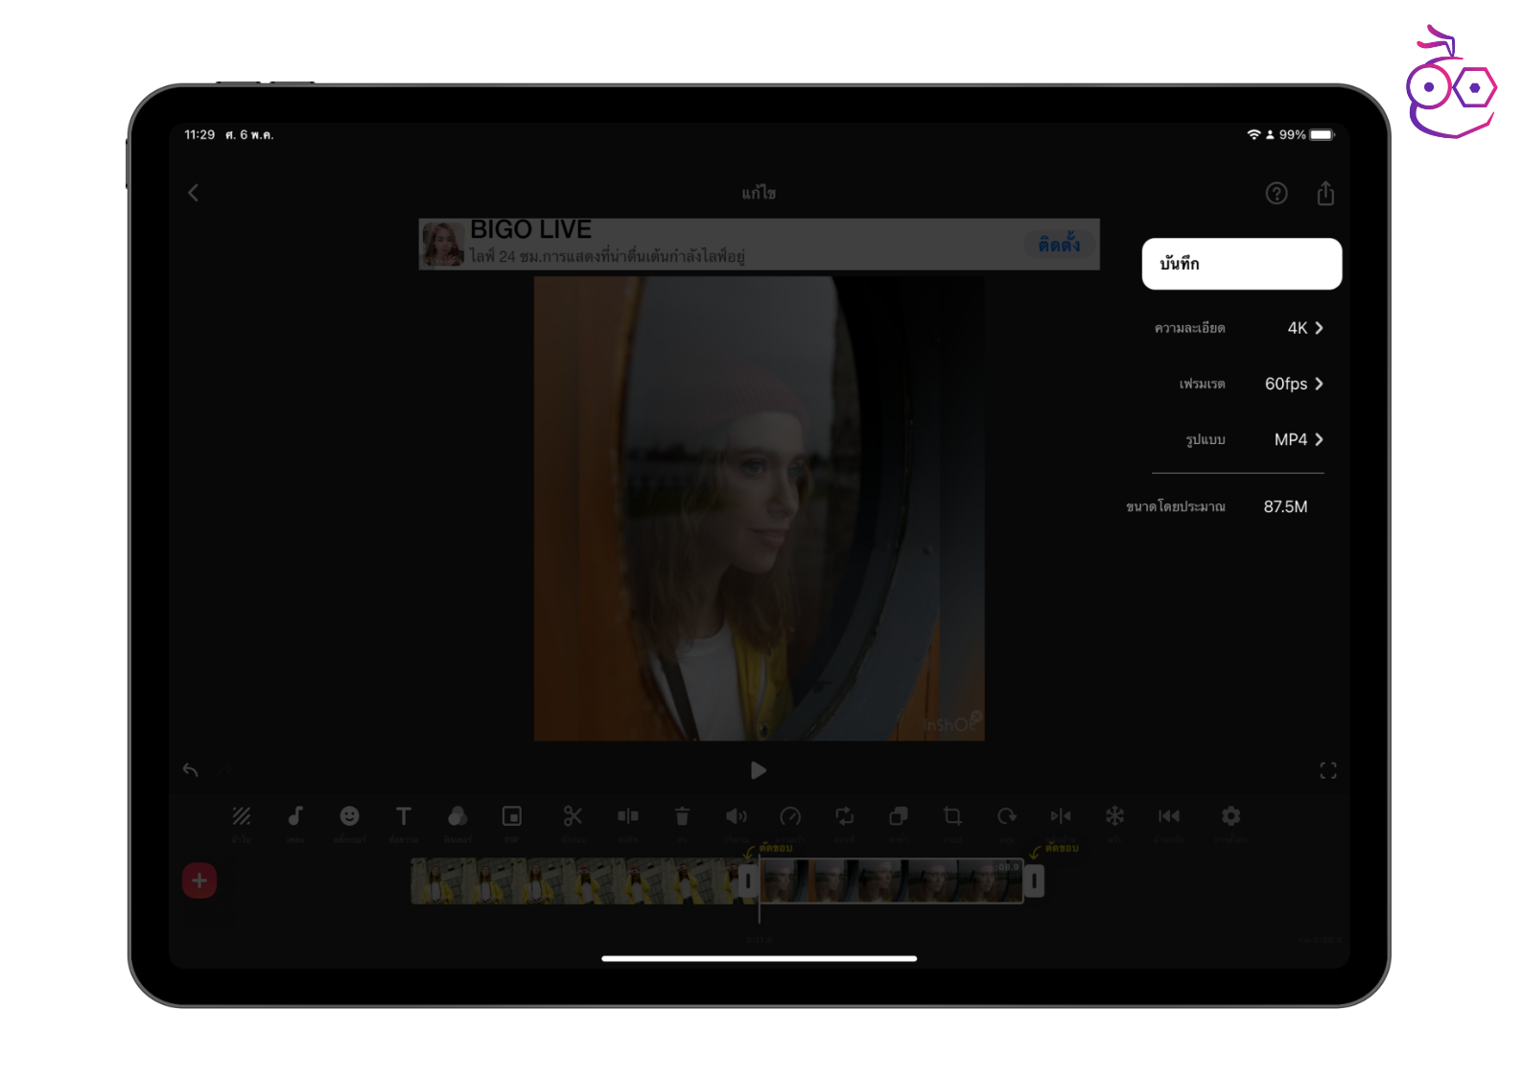Select the text T tool
The width and height of the screenshot is (1522, 1079).
pos(404,816)
